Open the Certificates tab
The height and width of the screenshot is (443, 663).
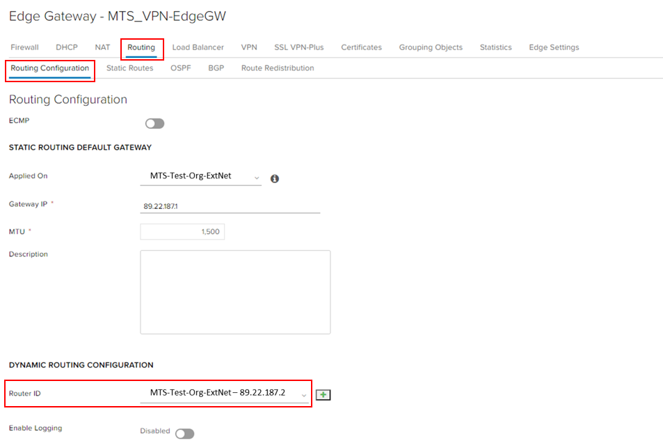[x=361, y=47]
